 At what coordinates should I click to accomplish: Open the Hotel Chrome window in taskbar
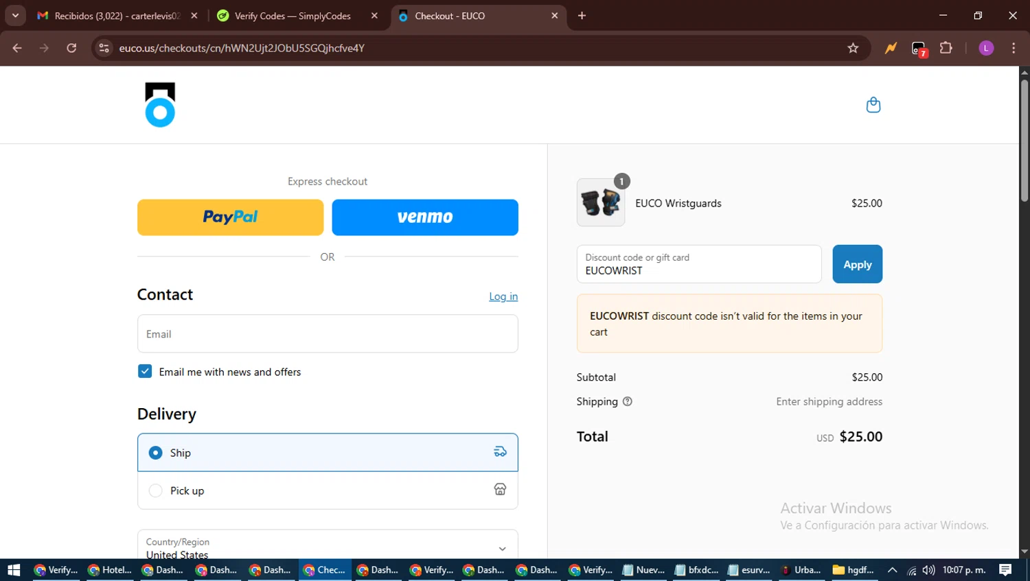110,570
